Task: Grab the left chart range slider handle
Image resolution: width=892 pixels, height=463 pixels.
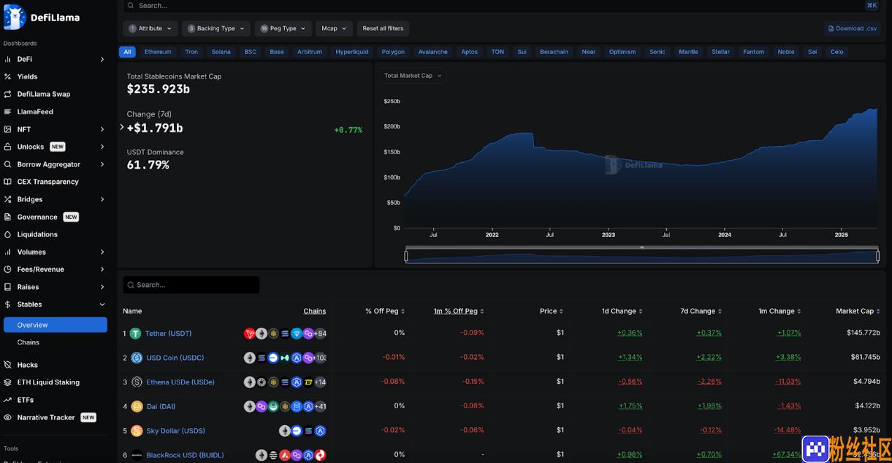Action: point(406,256)
